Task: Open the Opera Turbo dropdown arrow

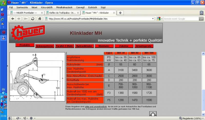Action: pyautogui.click(x=35, y=118)
